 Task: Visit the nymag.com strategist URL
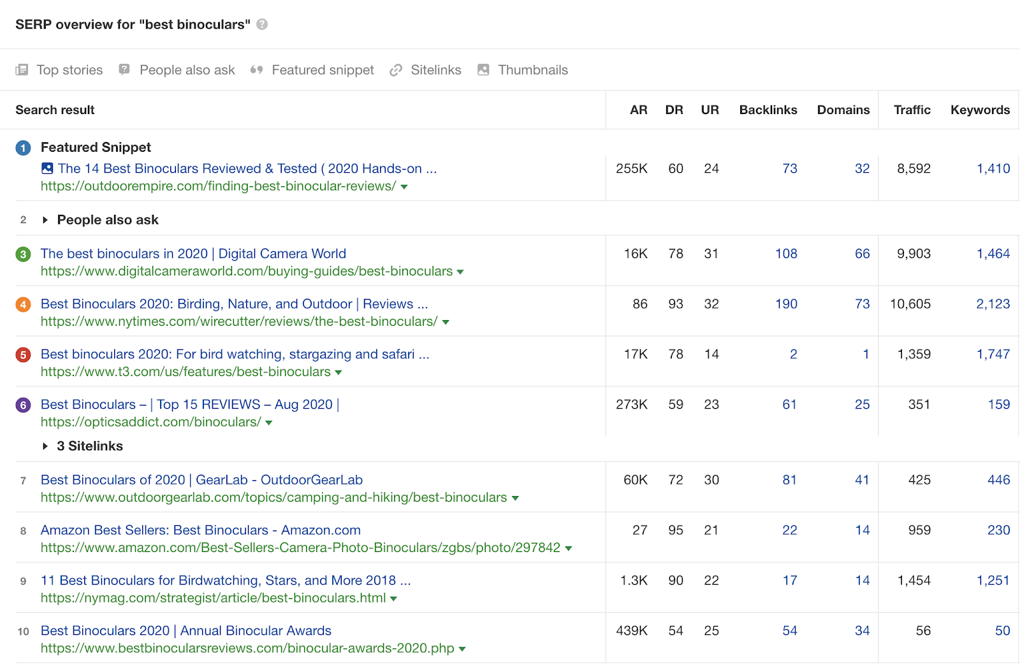pyautogui.click(x=214, y=599)
